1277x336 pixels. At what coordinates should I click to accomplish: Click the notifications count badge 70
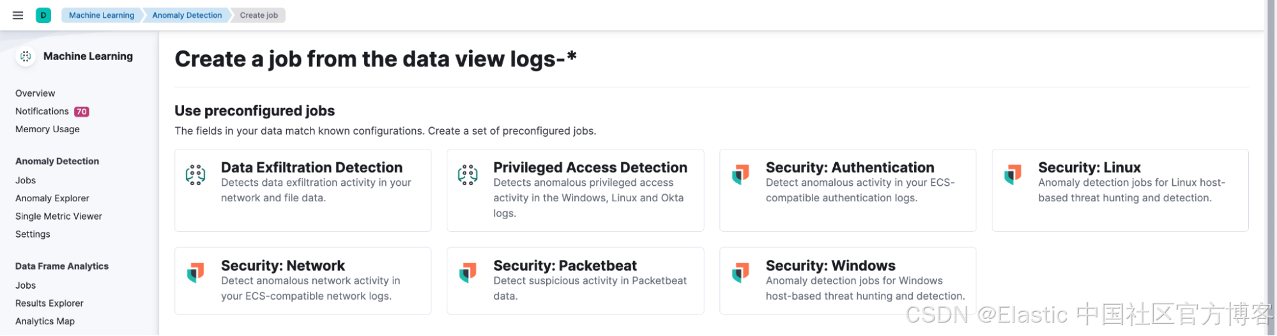(82, 112)
